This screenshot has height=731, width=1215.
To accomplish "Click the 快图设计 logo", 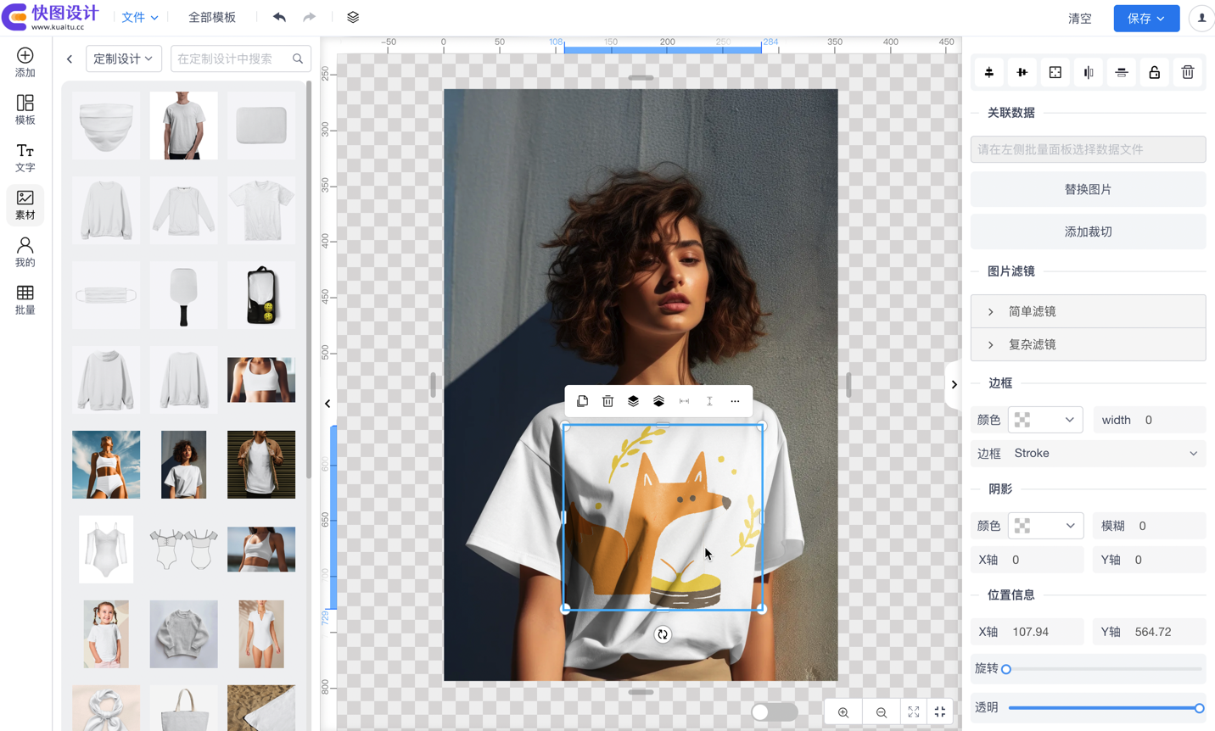I will point(51,17).
